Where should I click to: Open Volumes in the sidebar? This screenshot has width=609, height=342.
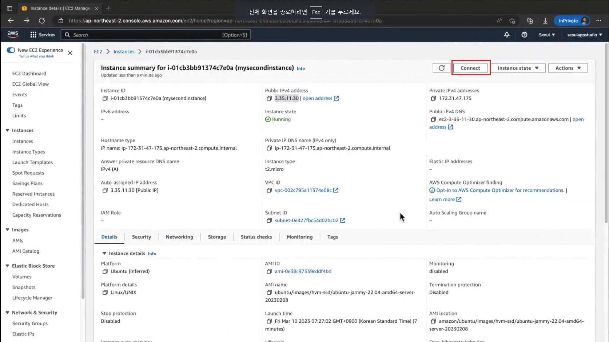pyautogui.click(x=22, y=277)
